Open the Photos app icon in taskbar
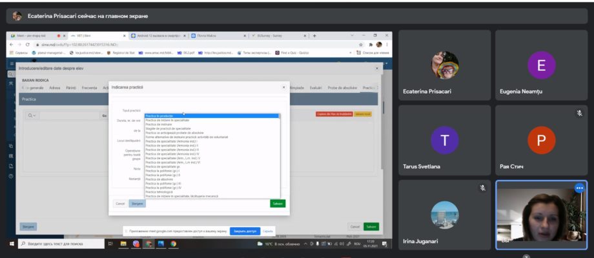The height and width of the screenshot is (258, 594). click(161, 244)
